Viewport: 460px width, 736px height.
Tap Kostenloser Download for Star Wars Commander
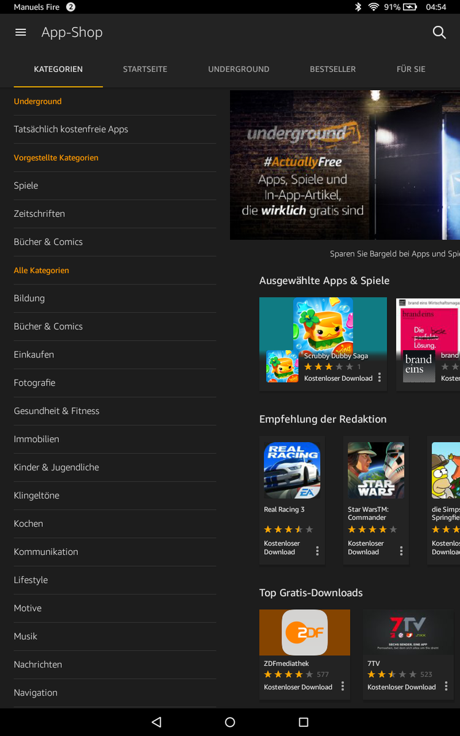pyautogui.click(x=366, y=548)
